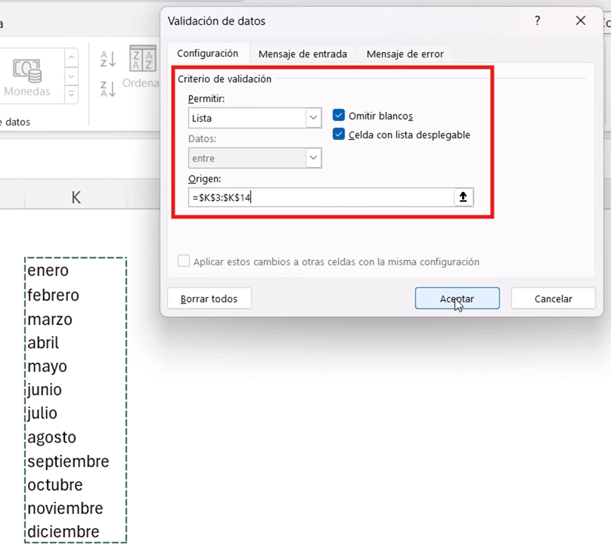Select the cell containing septiembre
Screen dimensions: 611x560
(76, 461)
